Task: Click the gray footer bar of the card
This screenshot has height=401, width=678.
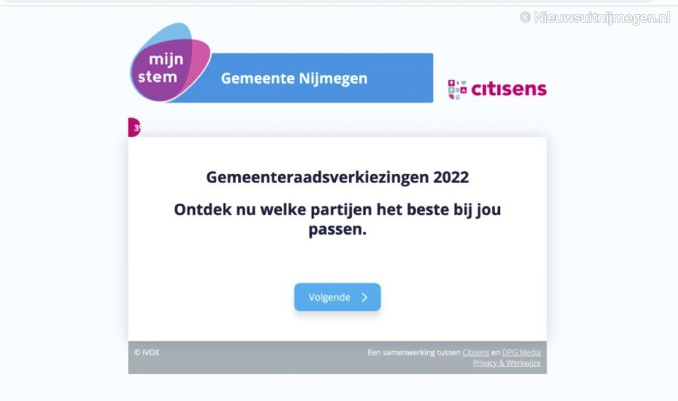Action: pos(337,357)
